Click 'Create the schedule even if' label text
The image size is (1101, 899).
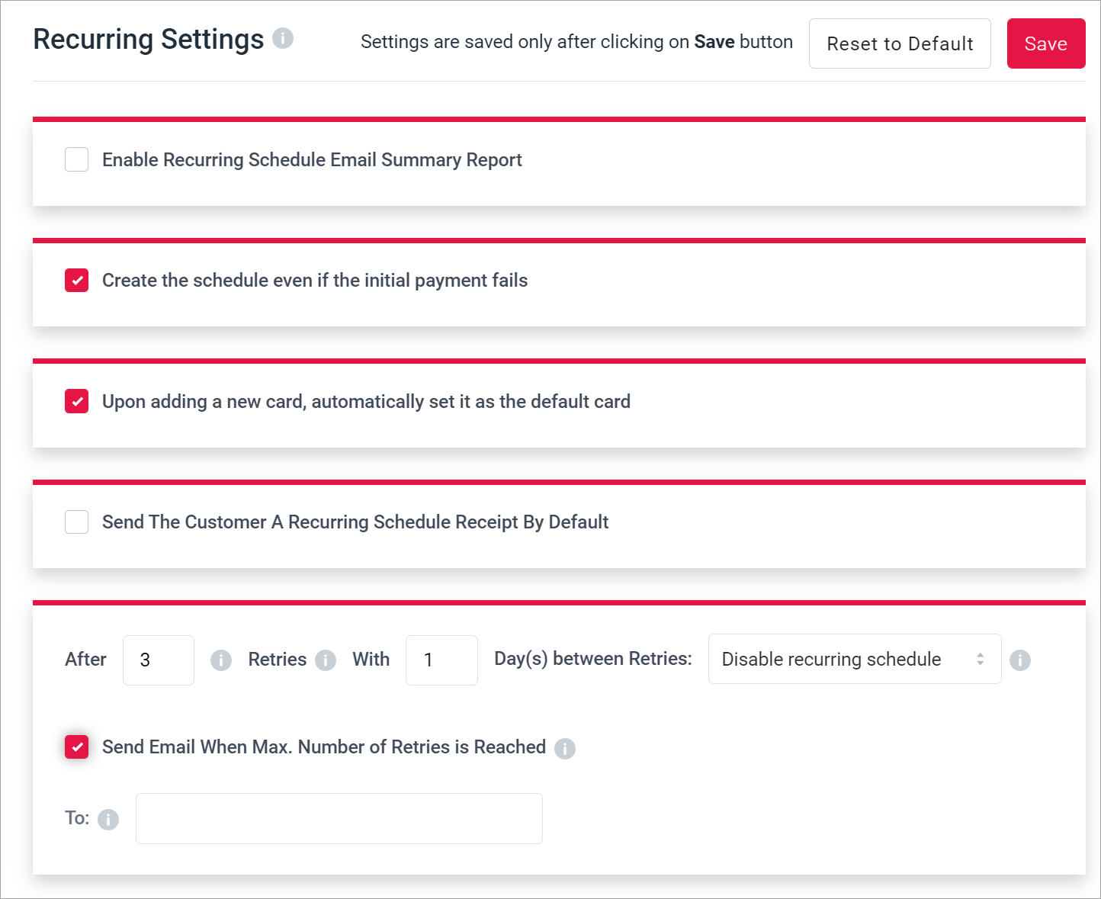click(315, 281)
